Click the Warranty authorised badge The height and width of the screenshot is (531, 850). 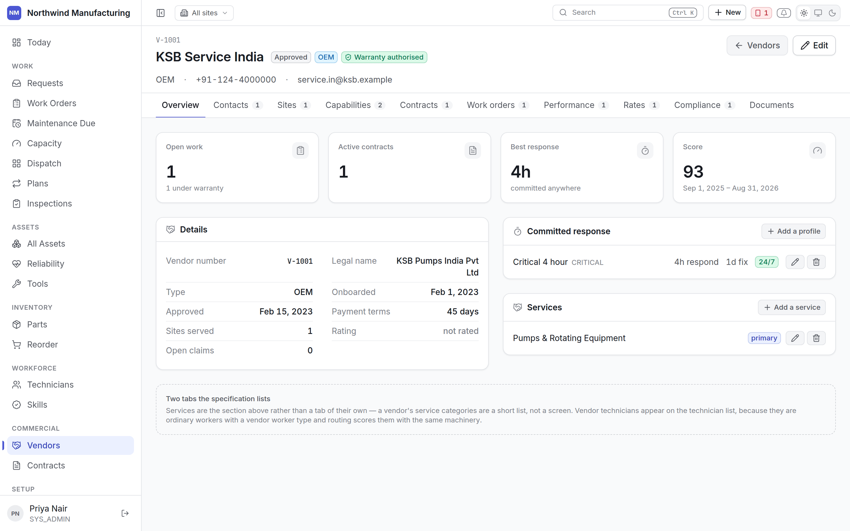384,57
